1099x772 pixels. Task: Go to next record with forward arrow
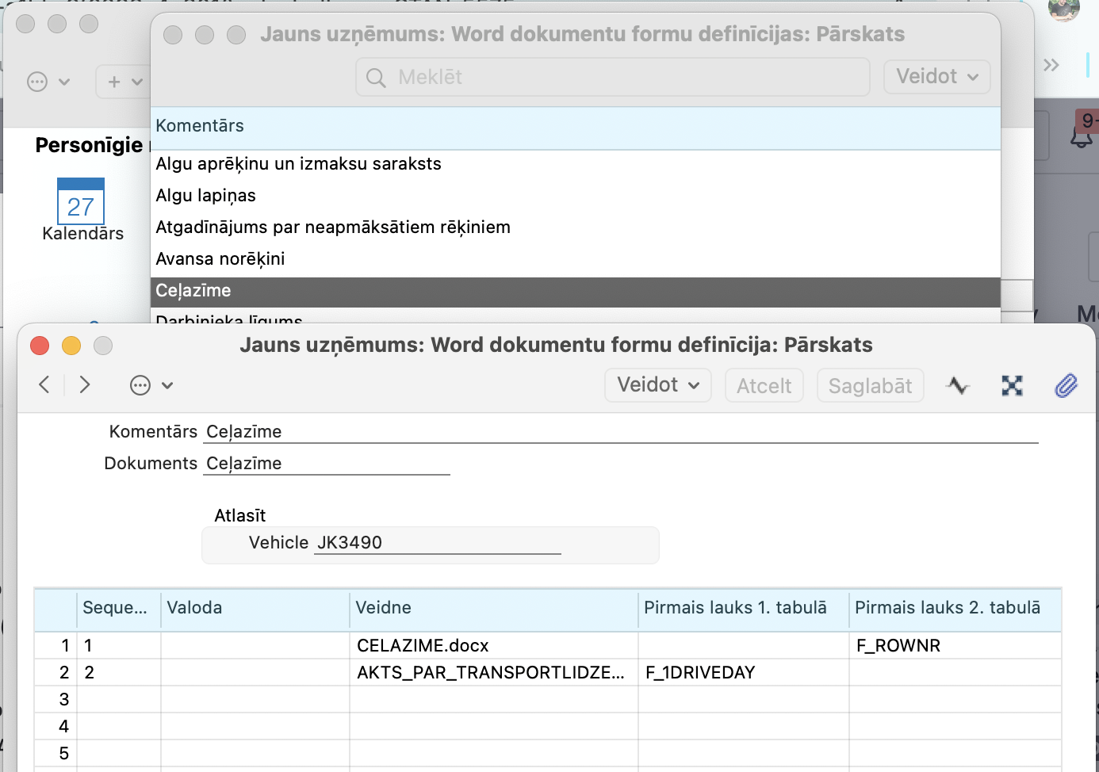[85, 385]
